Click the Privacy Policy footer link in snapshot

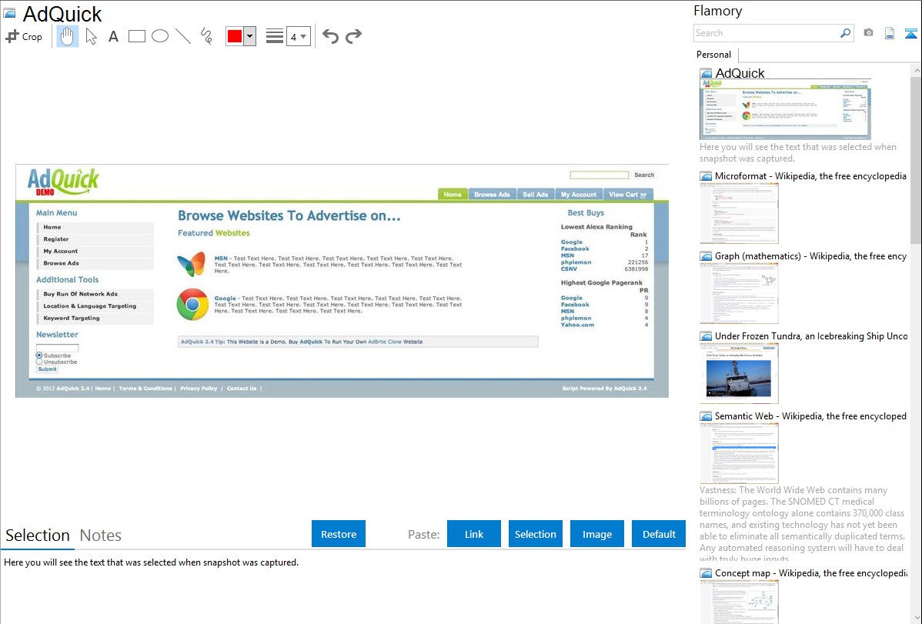[199, 388]
